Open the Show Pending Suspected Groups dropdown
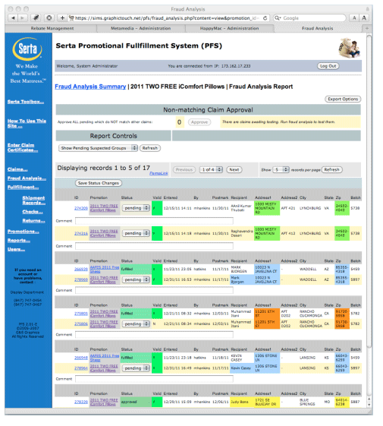The height and width of the screenshot is (426, 383). [x=98, y=148]
